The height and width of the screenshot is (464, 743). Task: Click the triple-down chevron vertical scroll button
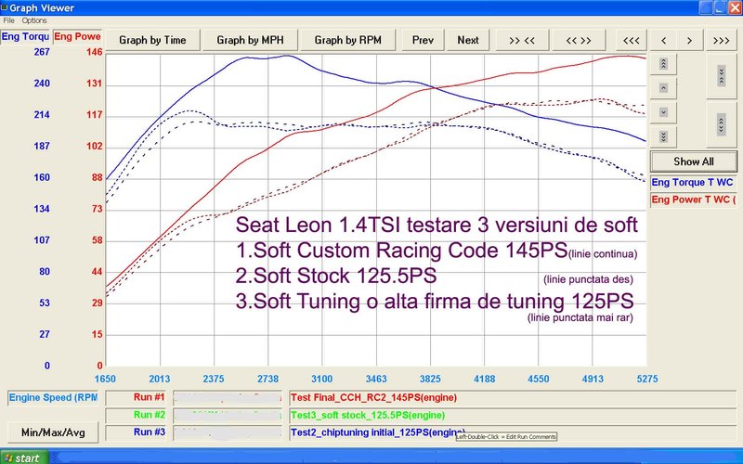[x=663, y=136]
